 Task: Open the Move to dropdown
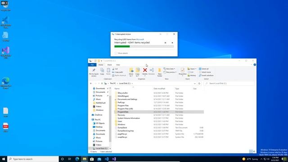pos(131,75)
